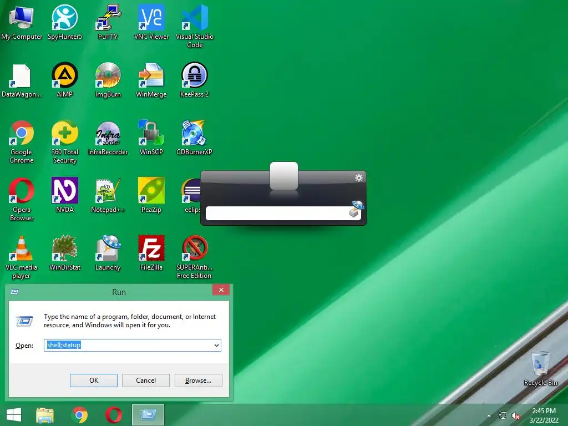The width and height of the screenshot is (568, 426).
Task: Select the Launchy desktop shortcut
Action: 108,253
